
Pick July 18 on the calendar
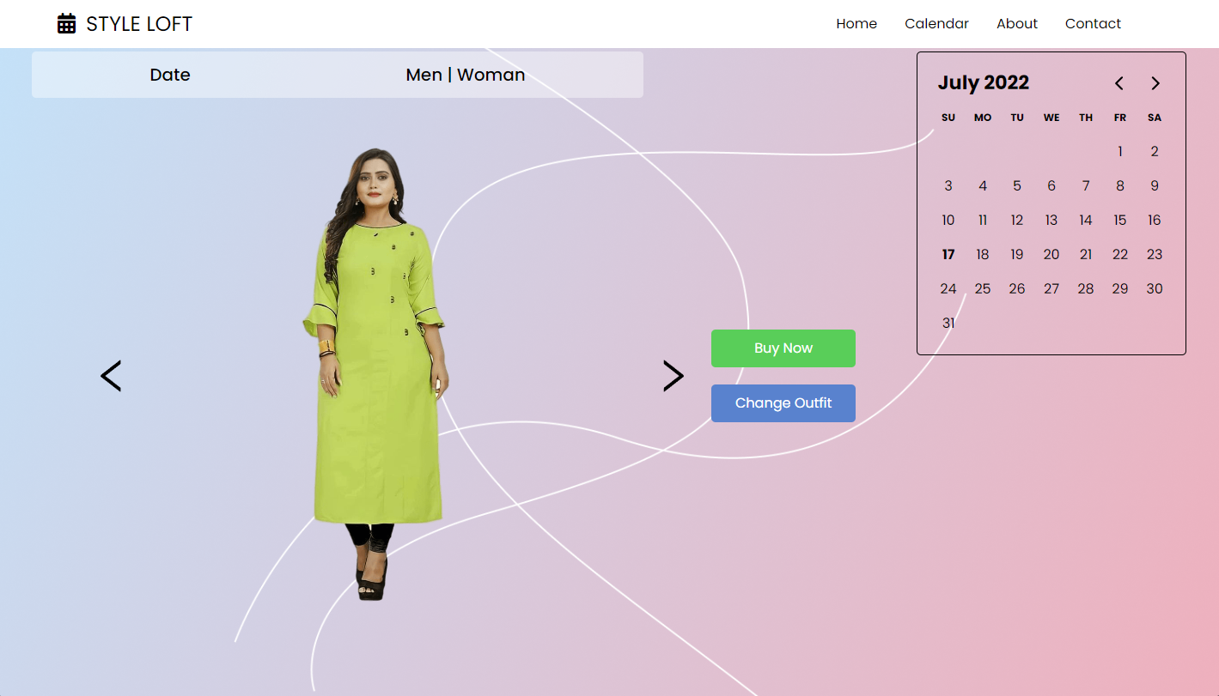coord(983,255)
